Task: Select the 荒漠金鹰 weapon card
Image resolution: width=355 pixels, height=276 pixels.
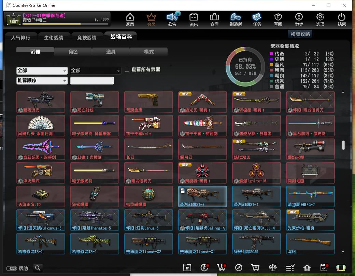Action: (148, 102)
